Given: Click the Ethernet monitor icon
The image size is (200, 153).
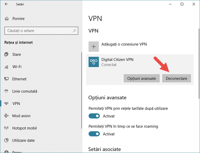Looking at the screenshot, I should click(x=6, y=79).
